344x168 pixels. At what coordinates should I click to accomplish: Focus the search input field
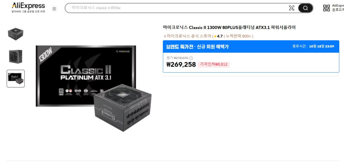[179, 8]
